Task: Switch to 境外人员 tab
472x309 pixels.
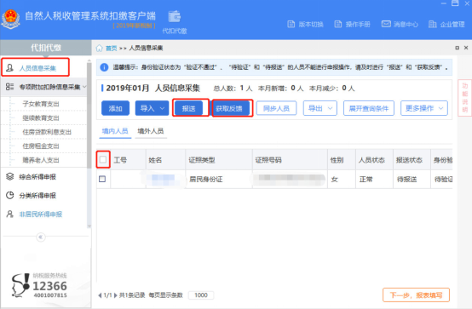Action: [151, 131]
